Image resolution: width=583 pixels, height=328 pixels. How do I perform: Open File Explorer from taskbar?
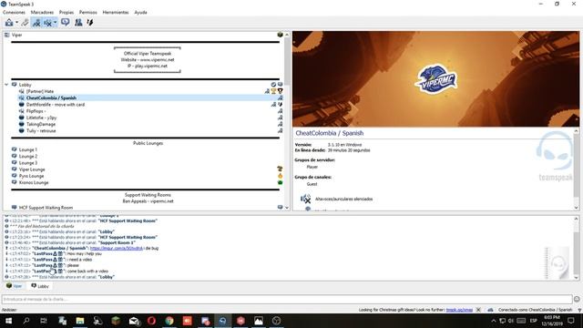80,321
